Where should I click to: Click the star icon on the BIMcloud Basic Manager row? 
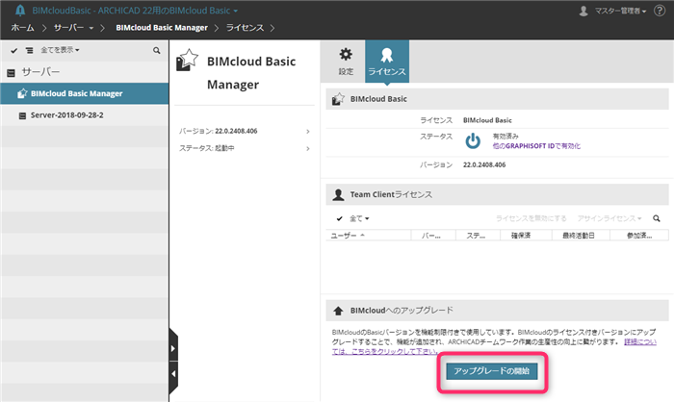tap(22, 93)
